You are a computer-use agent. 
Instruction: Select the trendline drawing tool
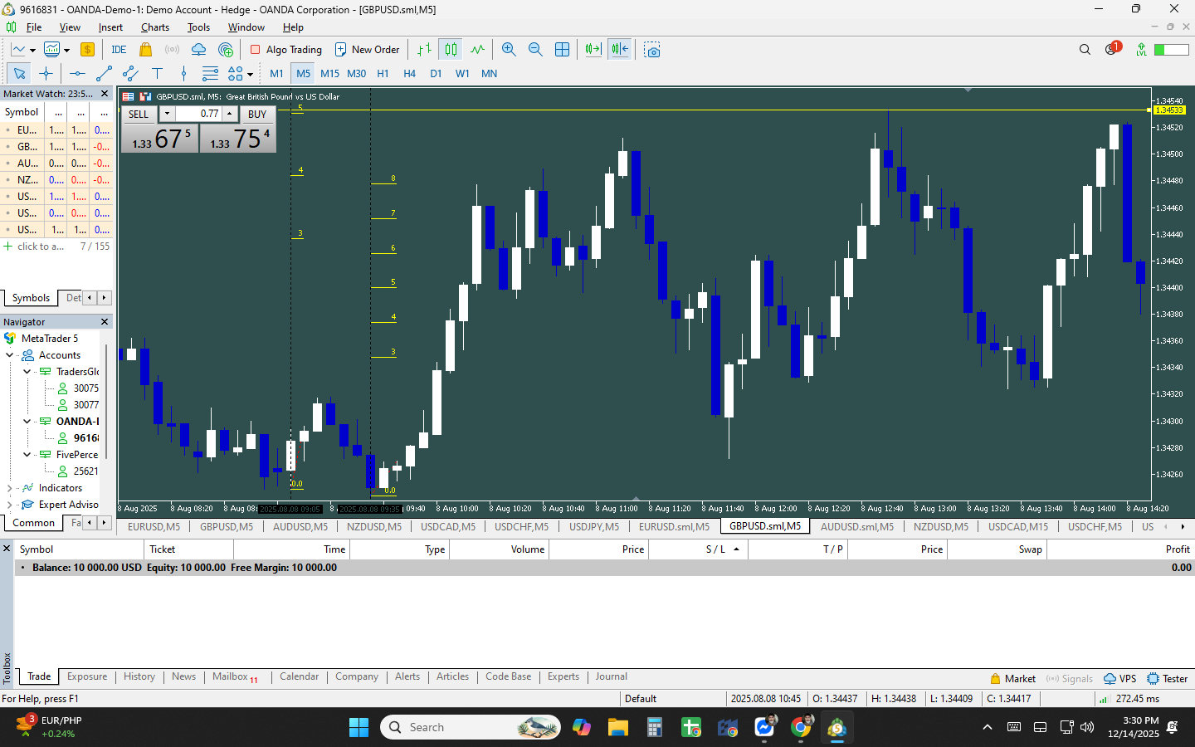pos(104,74)
